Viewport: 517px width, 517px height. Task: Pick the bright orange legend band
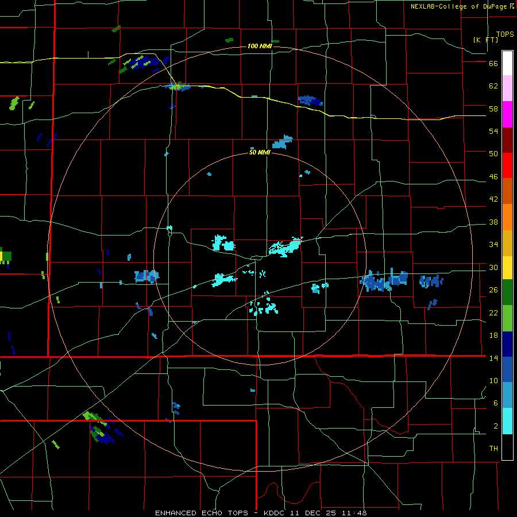(507, 217)
